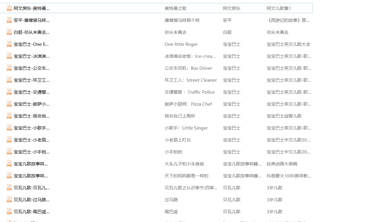
Task: Click the file icon for 安平-唐僧骑马咚
Action: point(9,20)
